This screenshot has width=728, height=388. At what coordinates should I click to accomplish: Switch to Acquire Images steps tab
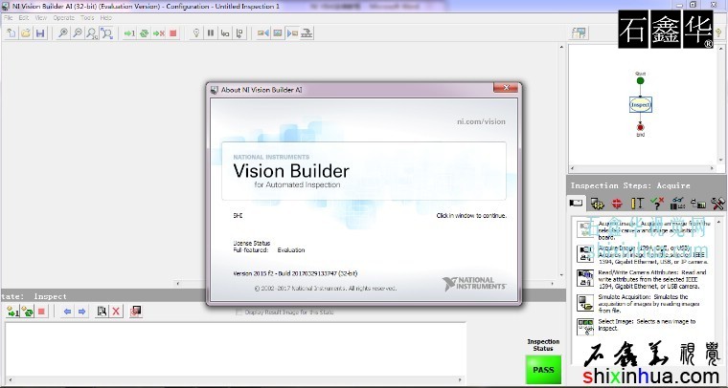[576, 203]
